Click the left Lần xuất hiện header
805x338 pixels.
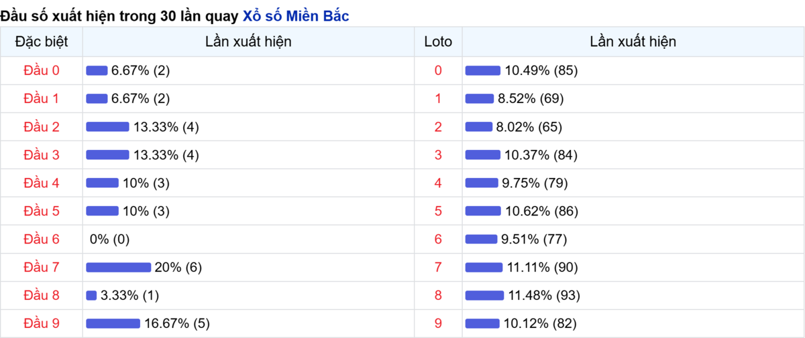[x=248, y=41]
